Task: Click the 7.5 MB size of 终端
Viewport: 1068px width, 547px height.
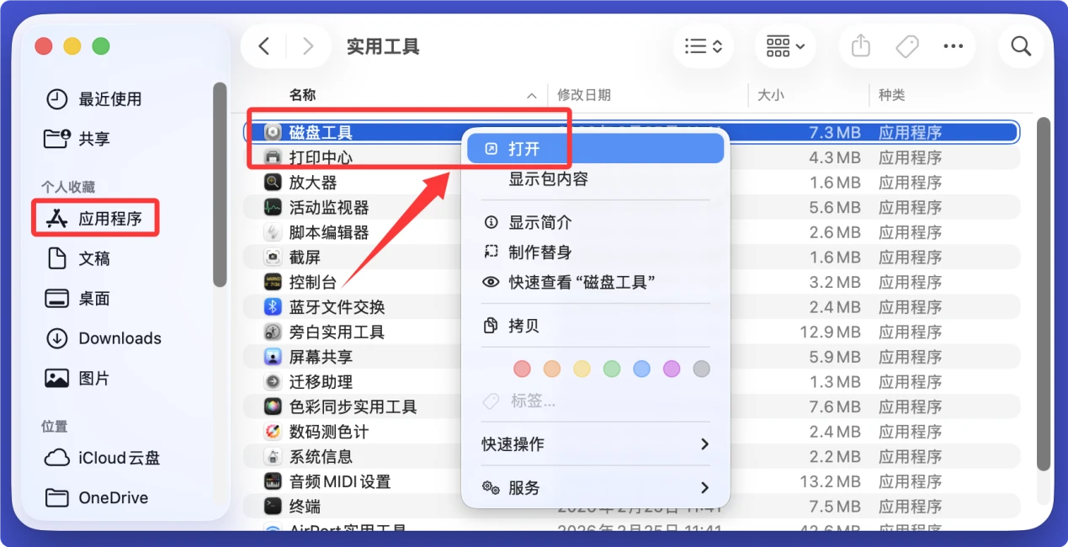Action: coord(835,507)
